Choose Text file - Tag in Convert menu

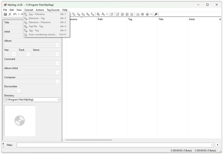click(x=47, y=26)
